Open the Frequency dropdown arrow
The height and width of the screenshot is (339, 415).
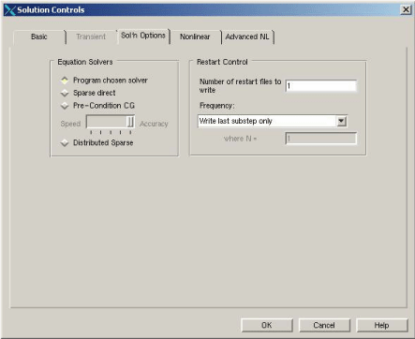tap(342, 121)
